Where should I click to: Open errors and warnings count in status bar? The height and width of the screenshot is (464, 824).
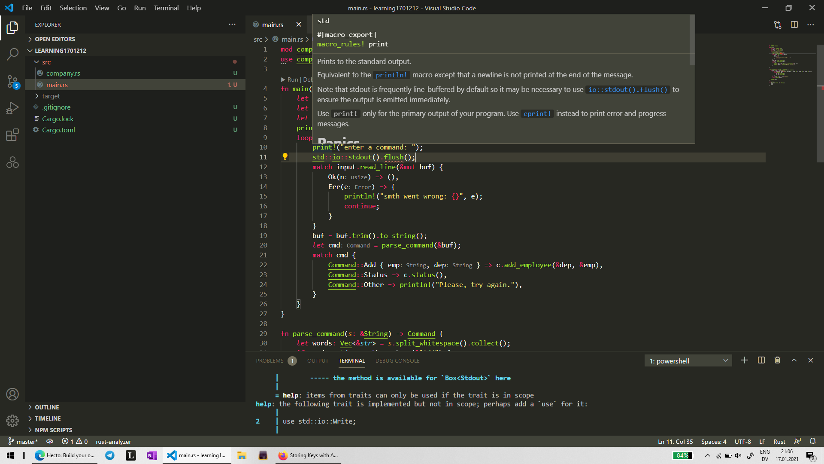click(x=75, y=441)
